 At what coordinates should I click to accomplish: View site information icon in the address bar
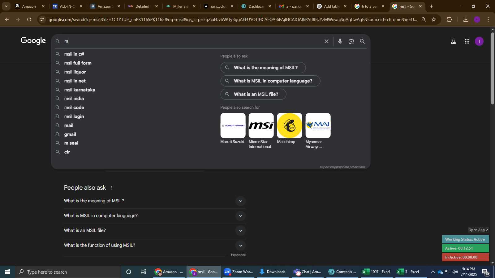pyautogui.click(x=42, y=19)
